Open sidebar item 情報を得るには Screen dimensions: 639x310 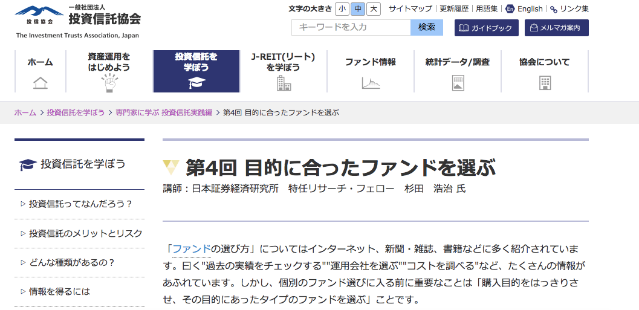coord(60,292)
